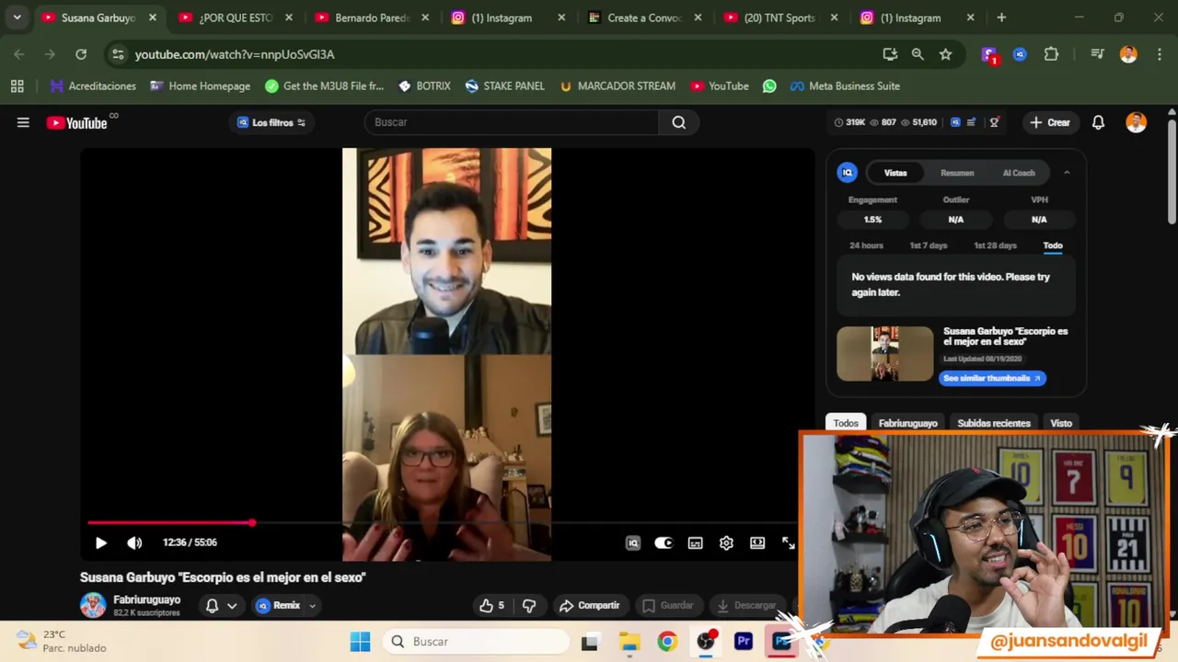This screenshot has width=1178, height=662.
Task: Share video with Compartir button
Action: (589, 605)
